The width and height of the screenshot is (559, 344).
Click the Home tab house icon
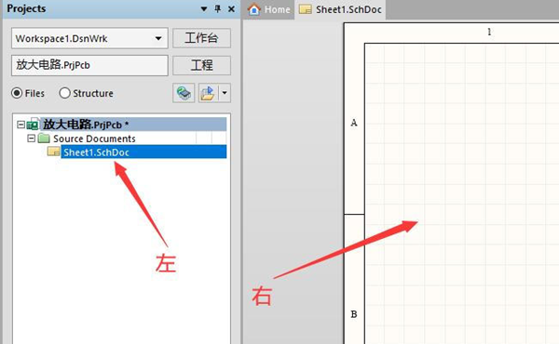pyautogui.click(x=253, y=9)
